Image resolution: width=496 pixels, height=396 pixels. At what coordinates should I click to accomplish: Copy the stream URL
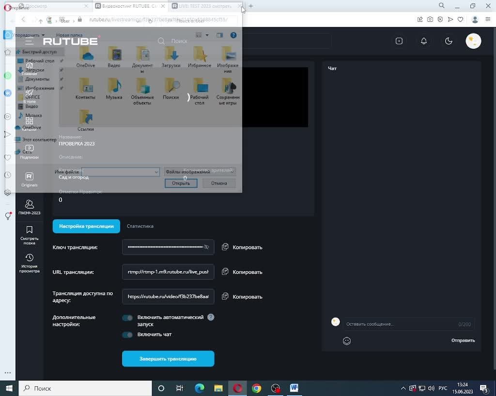point(242,272)
